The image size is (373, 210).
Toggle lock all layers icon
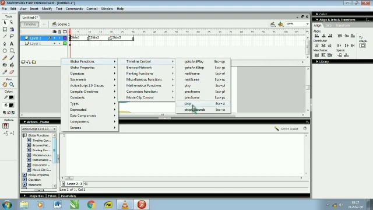click(x=59, y=32)
